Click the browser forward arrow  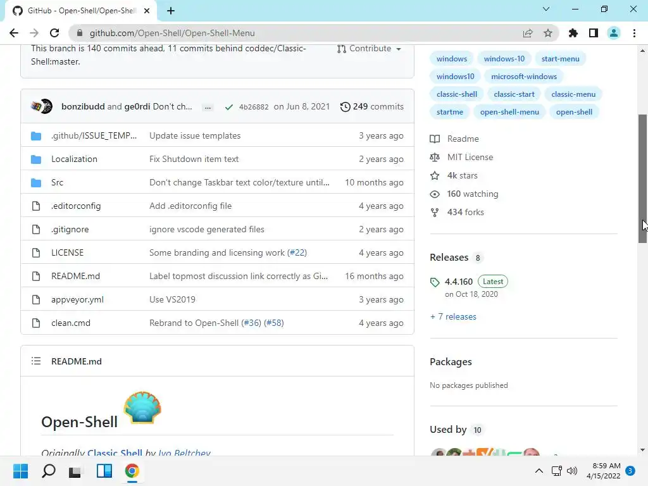[x=34, y=33]
